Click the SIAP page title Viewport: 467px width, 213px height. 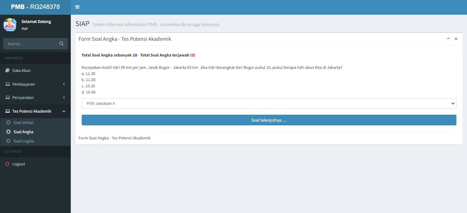point(82,24)
